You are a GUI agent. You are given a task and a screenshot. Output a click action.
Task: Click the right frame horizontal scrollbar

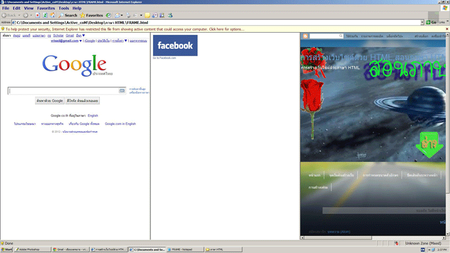[x=373, y=237]
